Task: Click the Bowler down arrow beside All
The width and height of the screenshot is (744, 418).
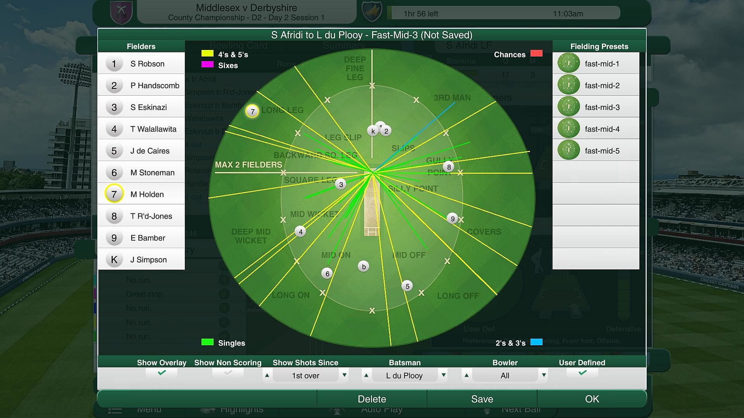Action: (x=544, y=375)
